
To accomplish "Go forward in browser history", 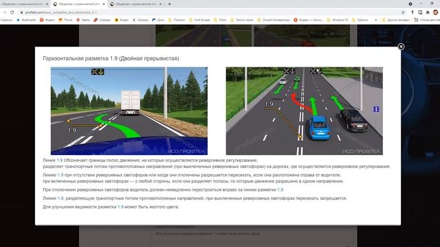I will 5,12.
